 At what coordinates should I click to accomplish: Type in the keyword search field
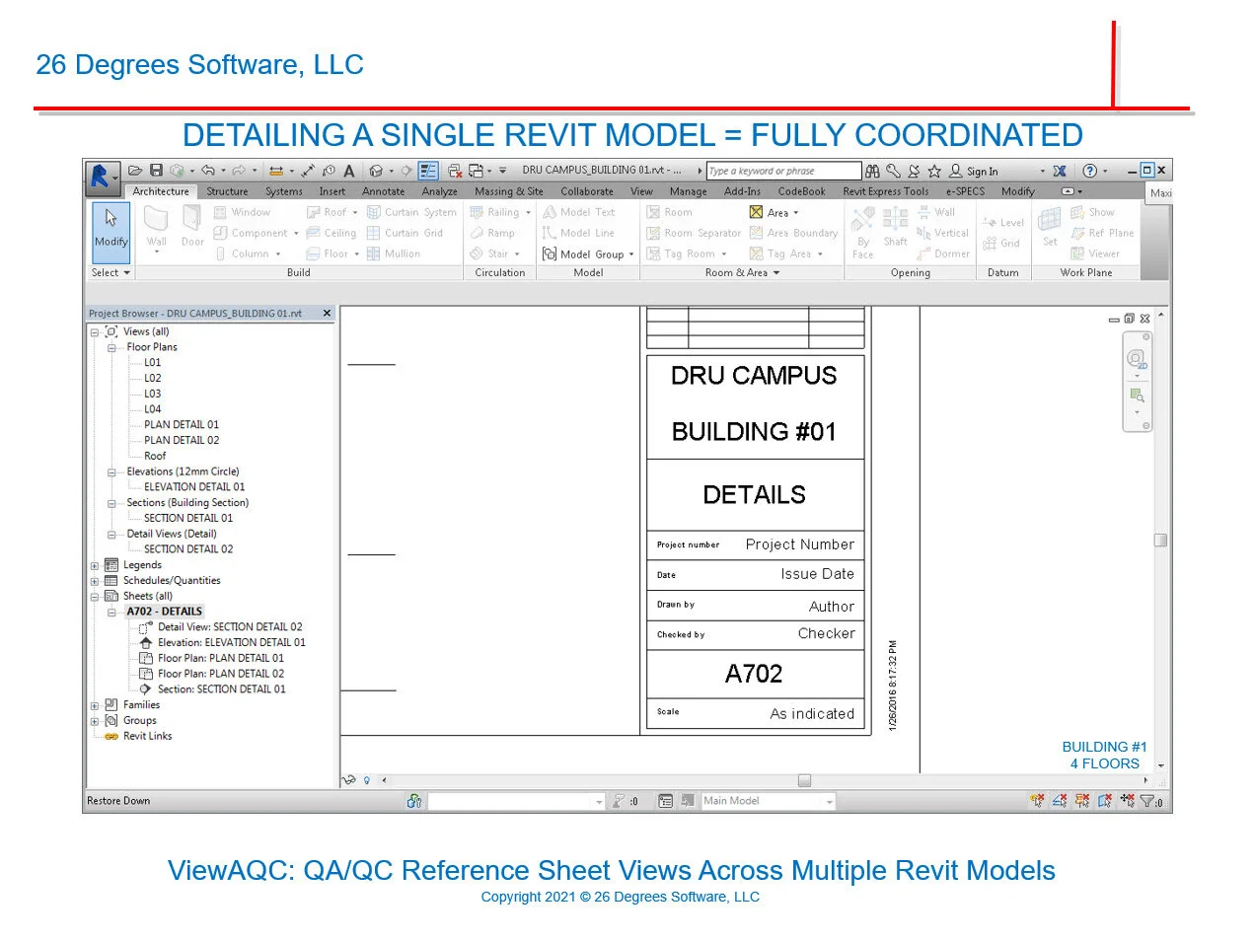tap(784, 171)
